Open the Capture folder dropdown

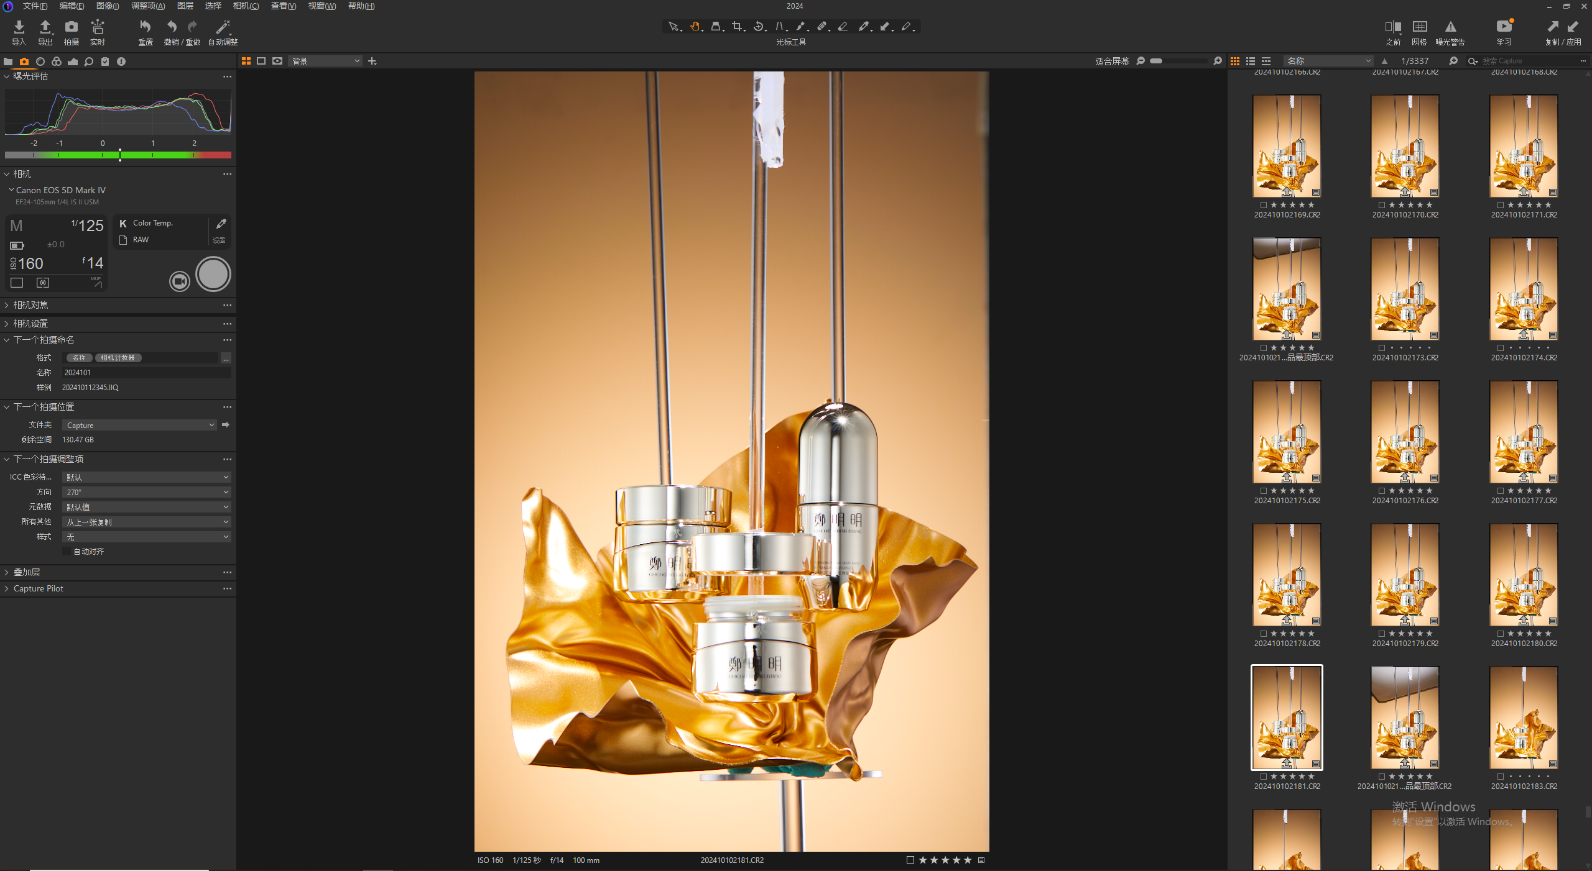(x=139, y=425)
